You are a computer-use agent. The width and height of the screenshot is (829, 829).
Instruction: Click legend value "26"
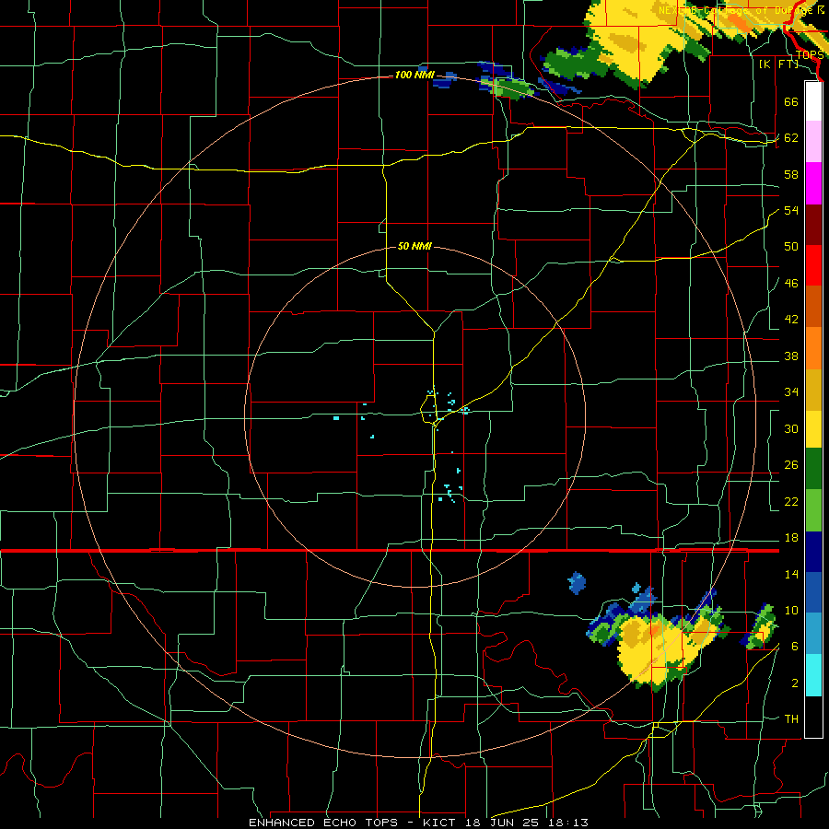click(x=791, y=465)
